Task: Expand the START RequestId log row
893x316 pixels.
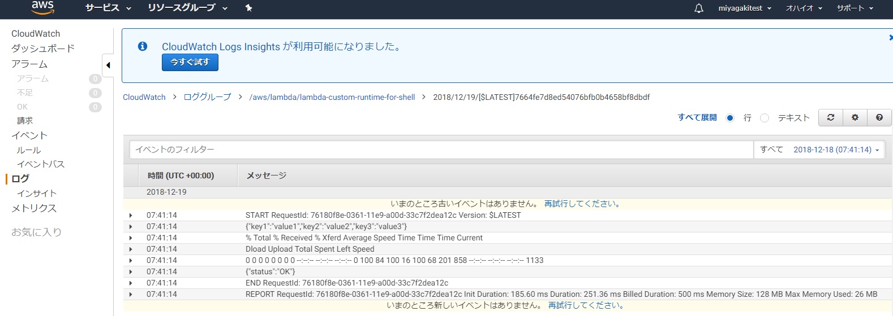Action: [131, 216]
